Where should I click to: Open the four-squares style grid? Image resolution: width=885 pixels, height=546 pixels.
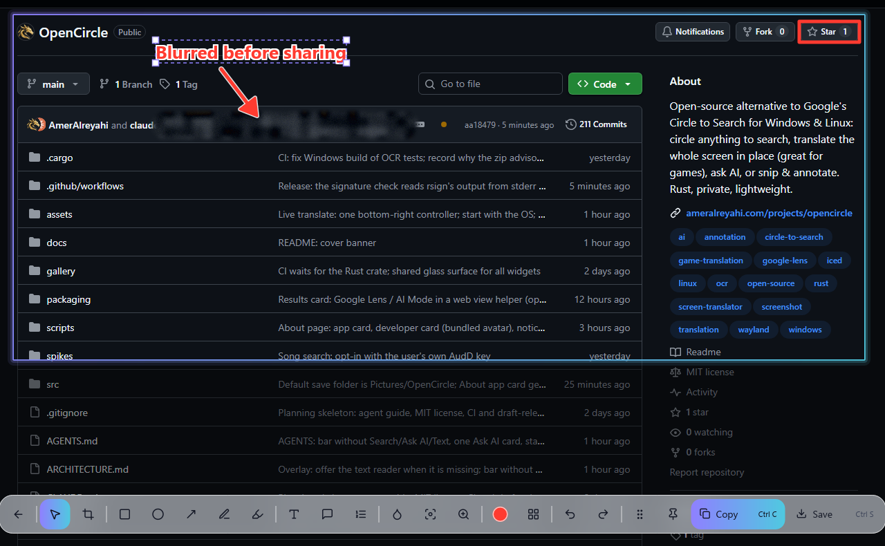533,514
